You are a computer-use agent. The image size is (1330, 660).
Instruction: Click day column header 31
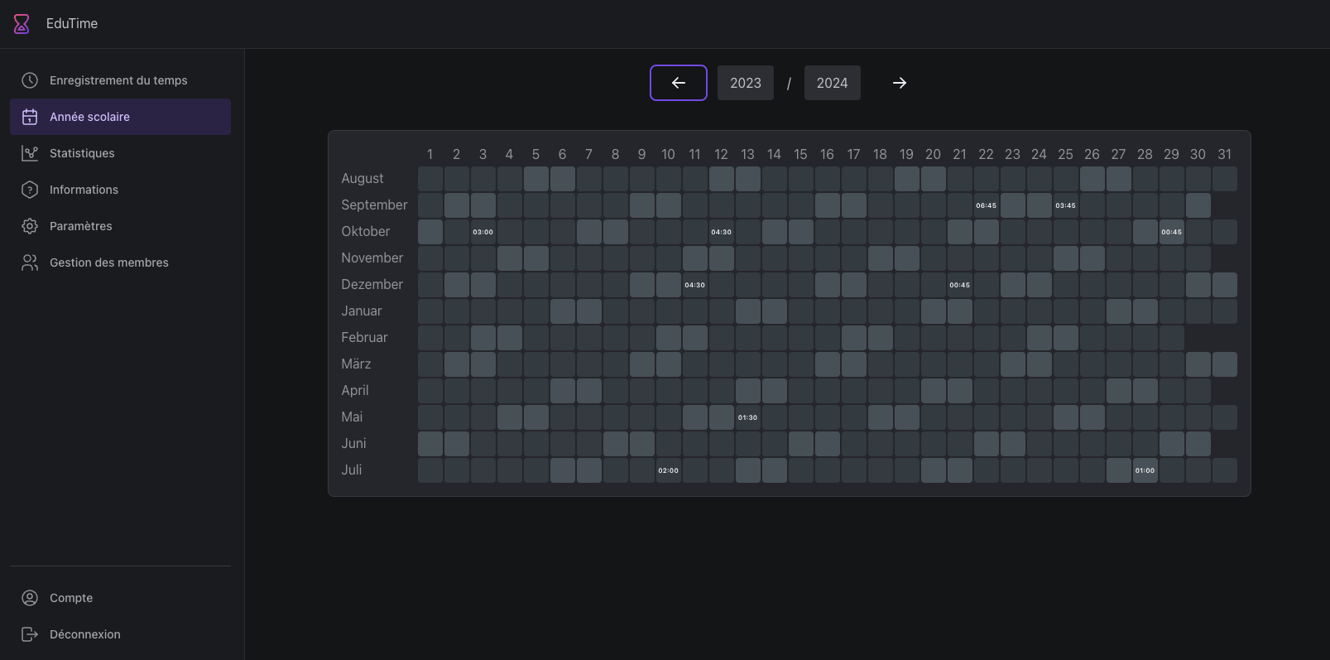[x=1225, y=155]
